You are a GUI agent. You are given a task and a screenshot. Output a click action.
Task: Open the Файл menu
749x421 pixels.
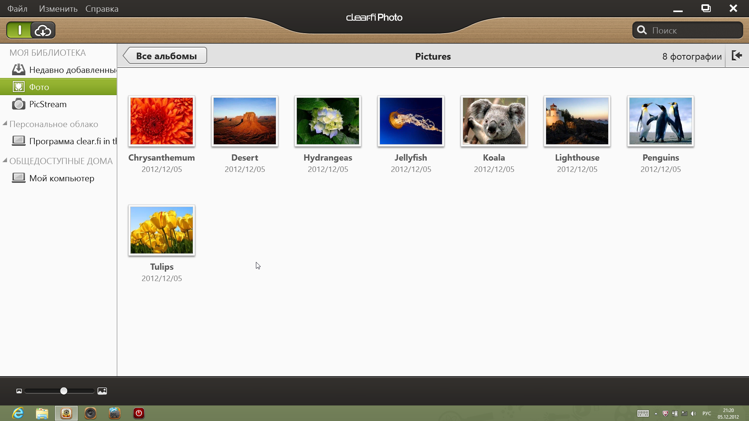coord(18,9)
